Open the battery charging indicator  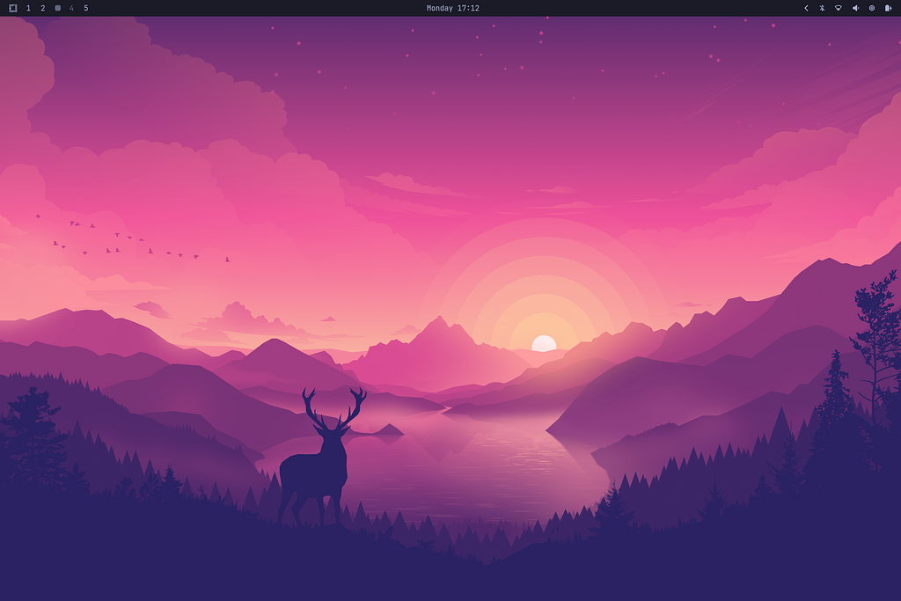[888, 8]
